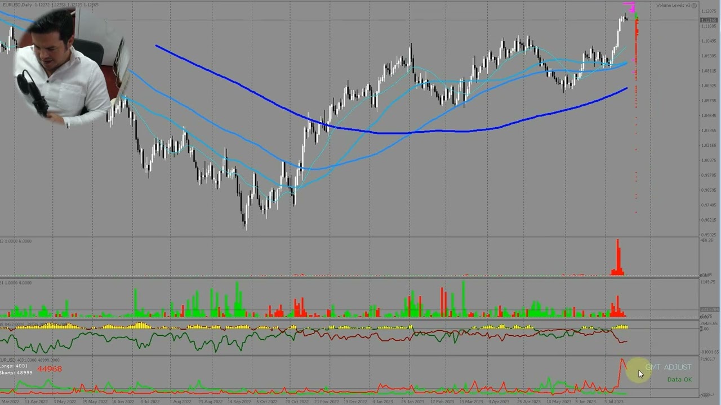Click the highlighted current price 1.12165 label
Screen dimensions: 721x405
pos(708,20)
